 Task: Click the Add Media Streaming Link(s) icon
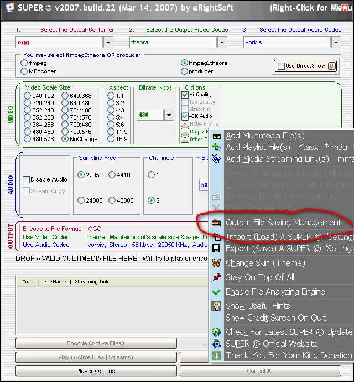(216, 159)
